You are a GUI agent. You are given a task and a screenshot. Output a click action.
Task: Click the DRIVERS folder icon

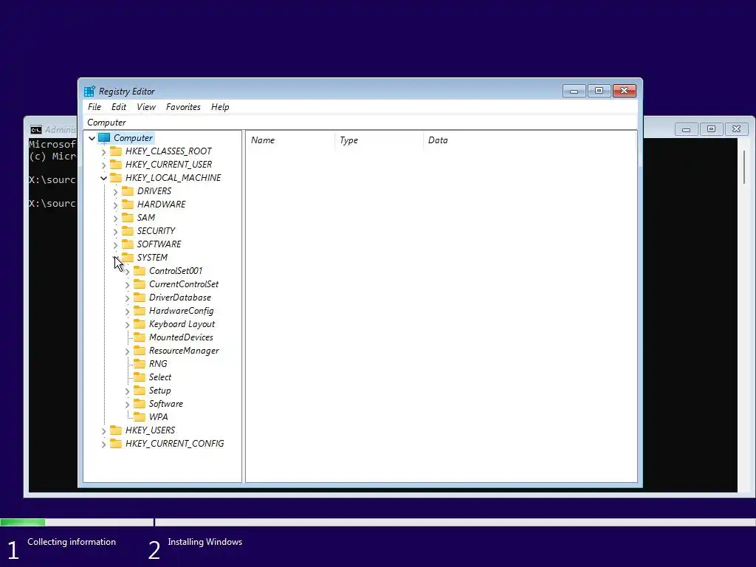(x=128, y=191)
